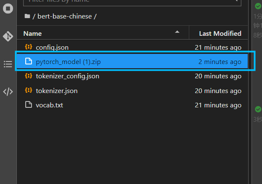Sort files by the Name column header
The width and height of the screenshot is (262, 184).
click(x=33, y=33)
